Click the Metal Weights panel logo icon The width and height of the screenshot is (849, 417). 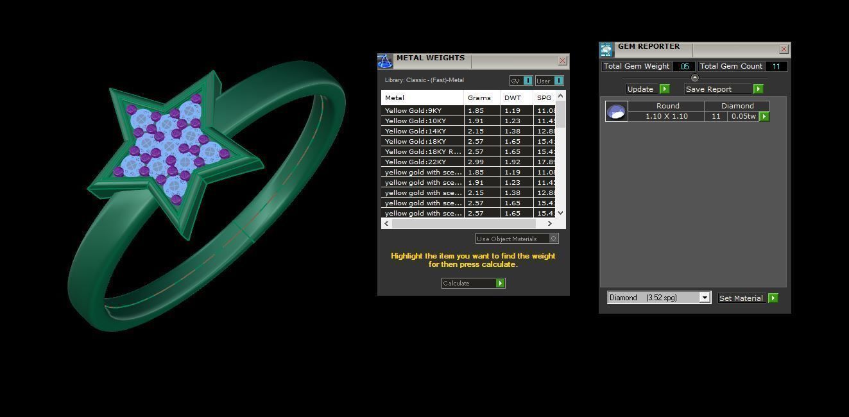click(x=385, y=61)
